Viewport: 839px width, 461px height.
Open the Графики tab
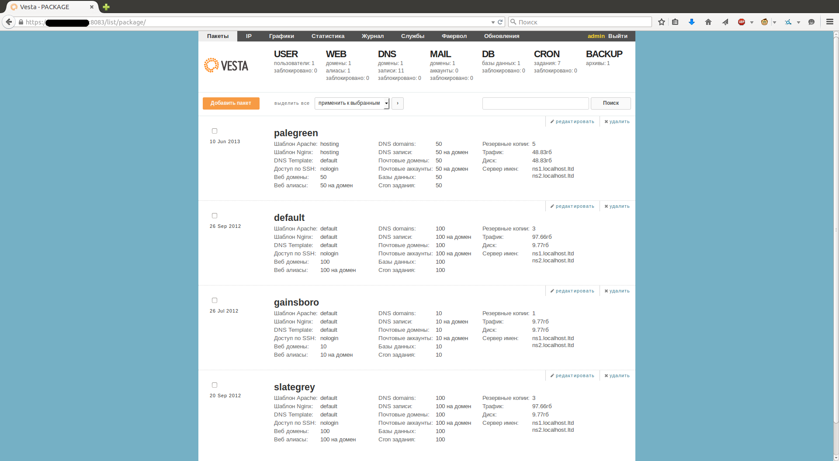click(x=281, y=36)
